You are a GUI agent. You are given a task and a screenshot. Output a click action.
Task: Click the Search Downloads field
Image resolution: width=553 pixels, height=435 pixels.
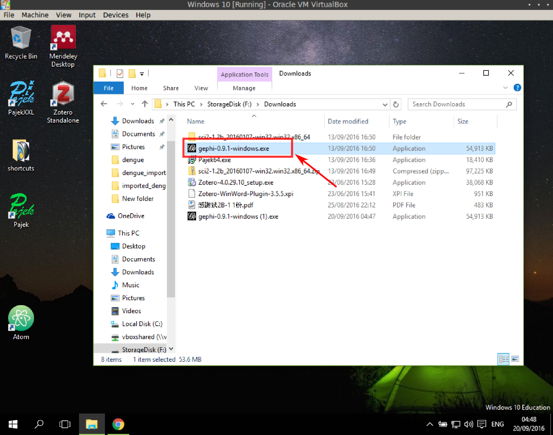pyautogui.click(x=462, y=104)
